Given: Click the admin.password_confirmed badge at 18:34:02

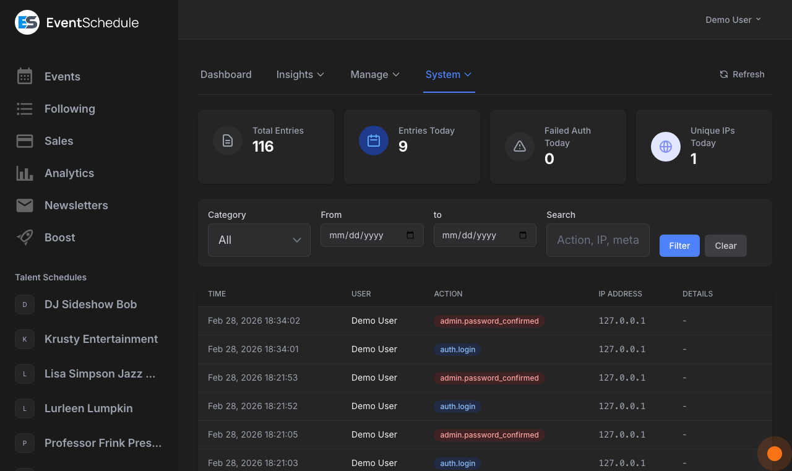Looking at the screenshot, I should click(489, 321).
